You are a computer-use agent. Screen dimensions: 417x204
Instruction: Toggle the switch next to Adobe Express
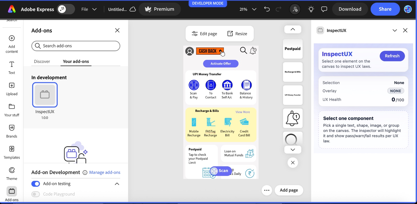pos(66,9)
